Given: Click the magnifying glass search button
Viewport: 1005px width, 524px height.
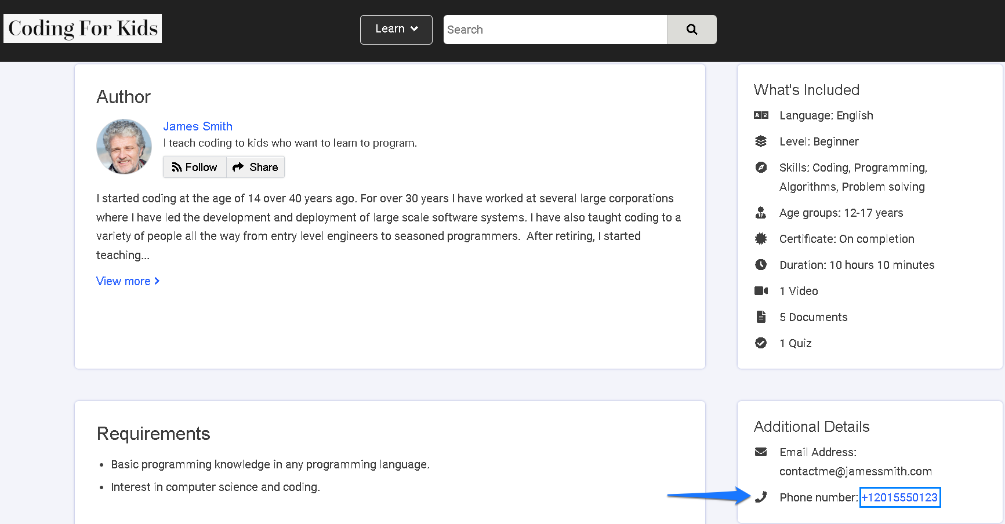Looking at the screenshot, I should click(692, 30).
